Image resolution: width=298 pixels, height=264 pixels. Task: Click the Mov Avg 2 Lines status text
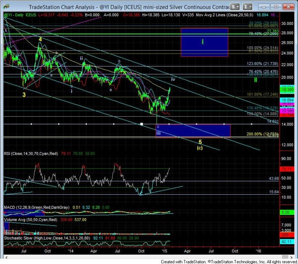click(219, 15)
